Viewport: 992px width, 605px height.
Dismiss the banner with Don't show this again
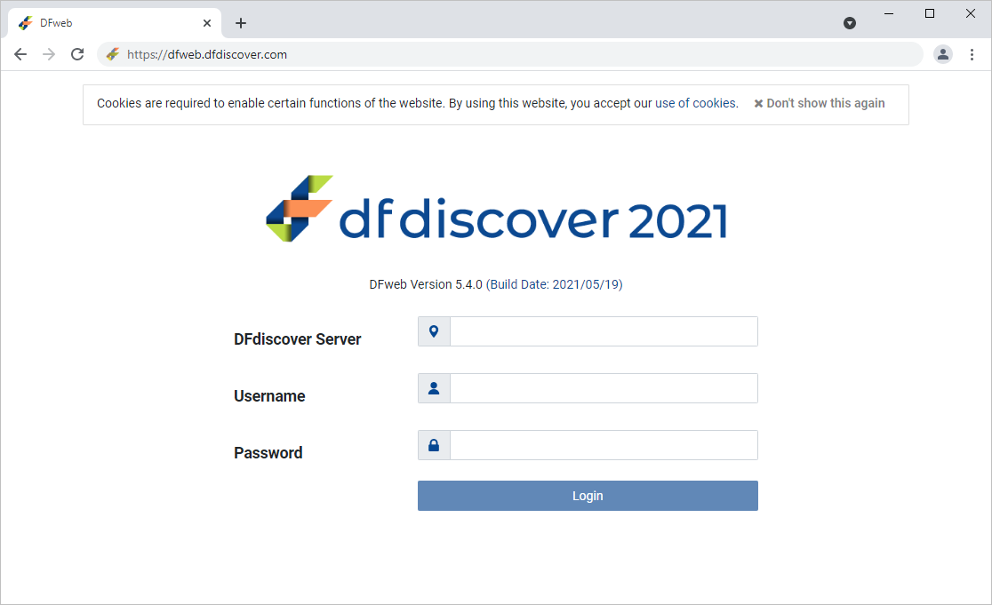coord(820,103)
